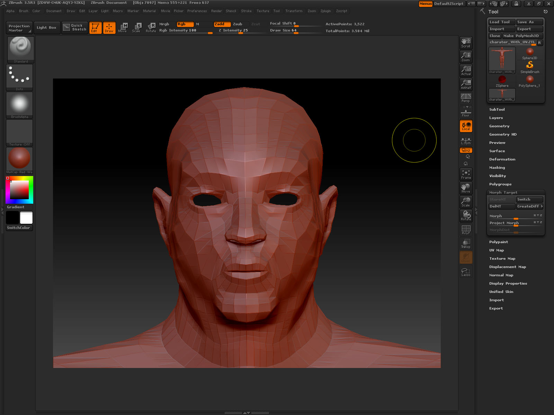Open the Transform menu
Viewport: 554px width, 415px height.
coord(294,11)
